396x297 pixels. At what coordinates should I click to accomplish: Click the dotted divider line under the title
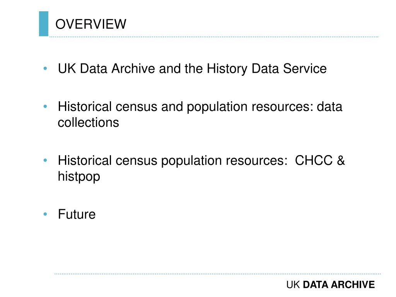tap(213, 37)
